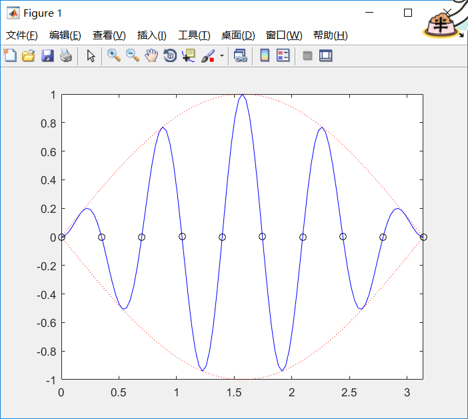
Task: Click the Show Plot Tools icon
Action: pos(325,56)
